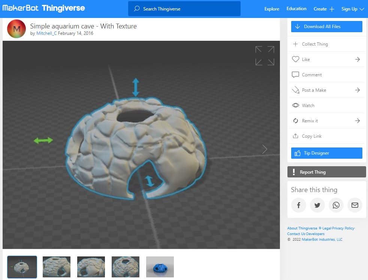Expand the Create menu
Viewport: 368px width, 280px height.
324,9
